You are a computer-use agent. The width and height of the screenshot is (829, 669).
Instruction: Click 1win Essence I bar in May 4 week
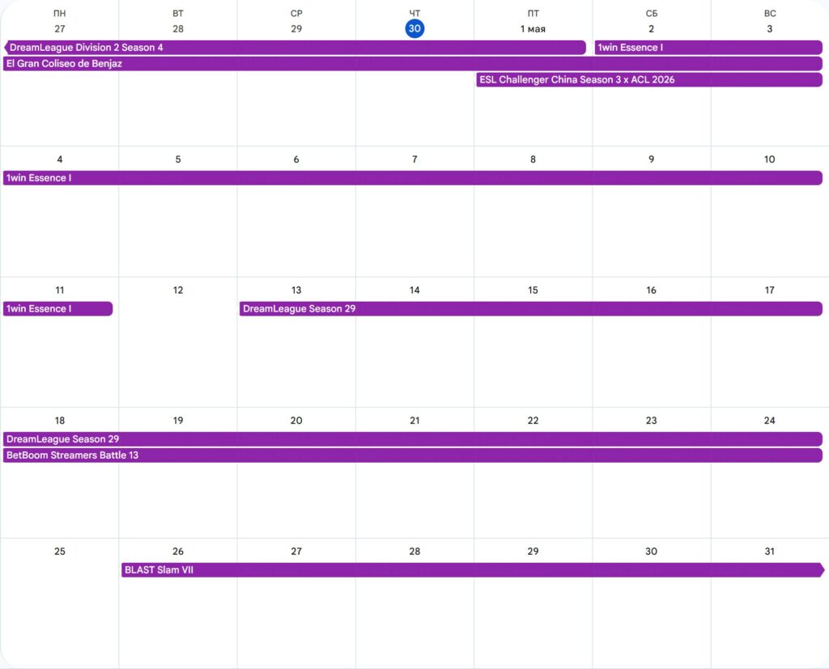click(x=412, y=178)
